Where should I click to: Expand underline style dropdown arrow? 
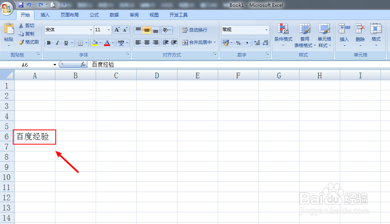tap(72, 43)
